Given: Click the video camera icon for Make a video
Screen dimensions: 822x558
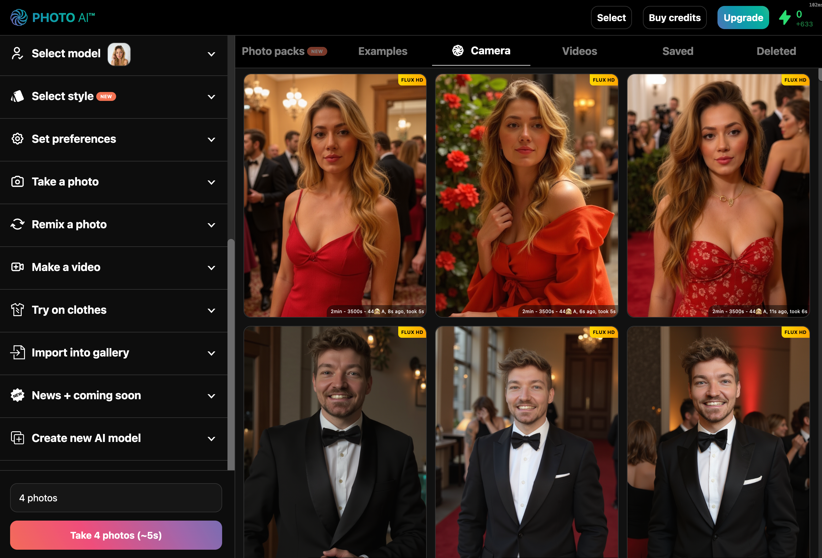Looking at the screenshot, I should click(17, 267).
